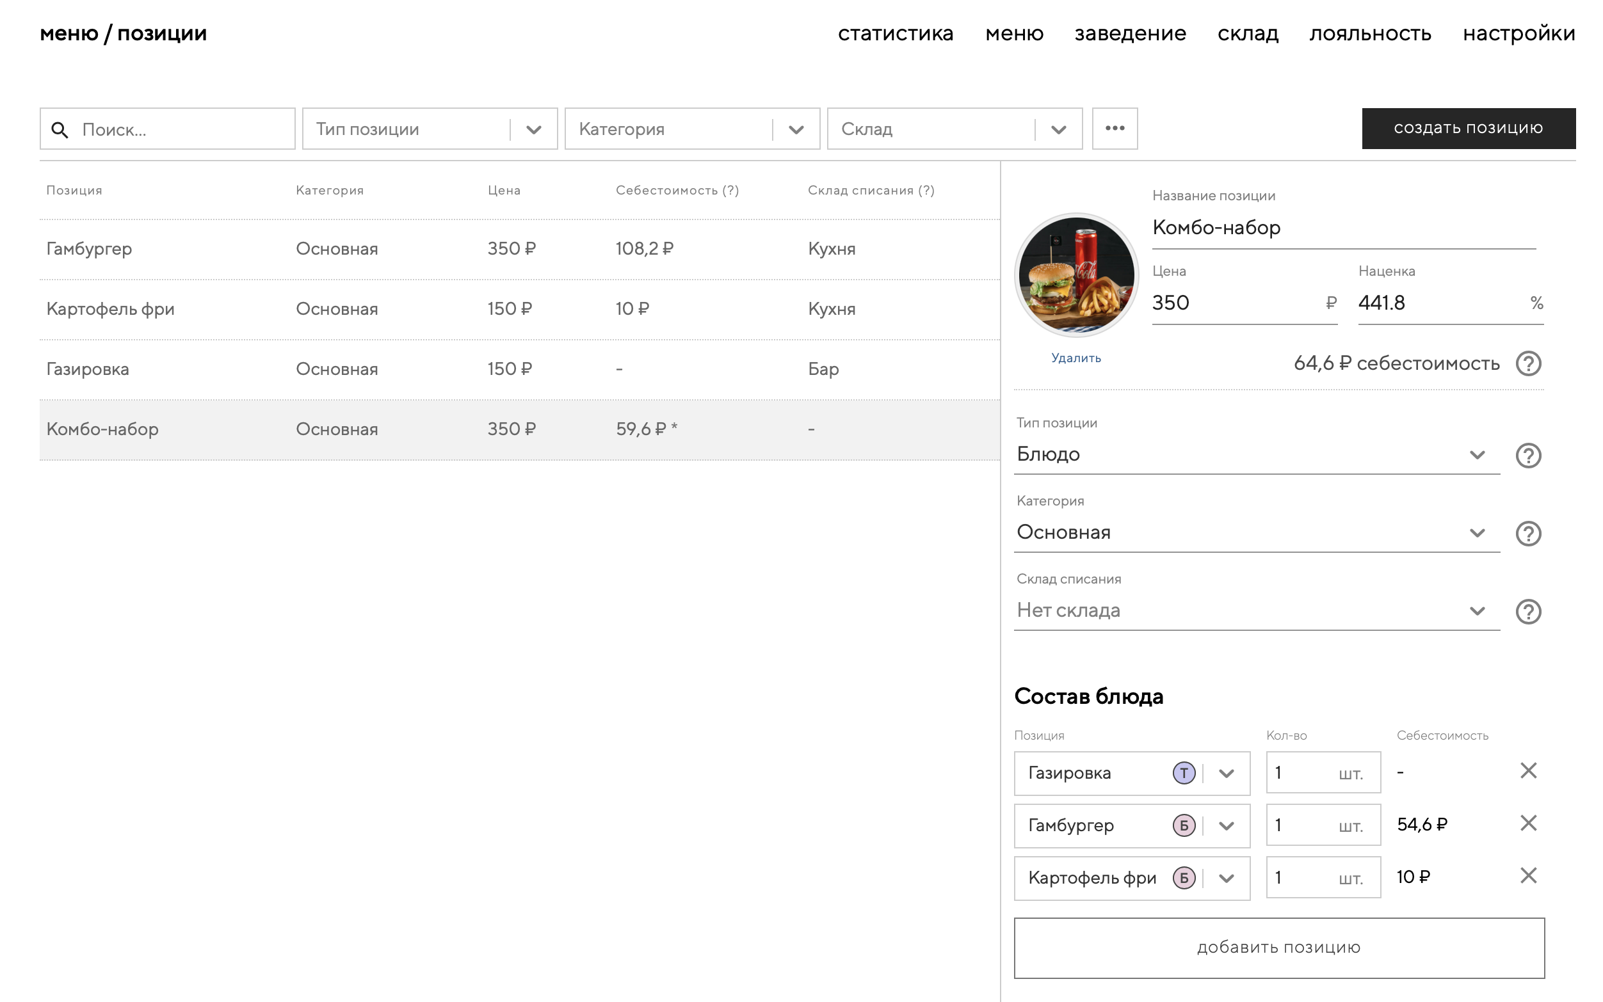Click help icon beside Склад списания field
The width and height of the screenshot is (1603, 1002).
click(x=1527, y=611)
